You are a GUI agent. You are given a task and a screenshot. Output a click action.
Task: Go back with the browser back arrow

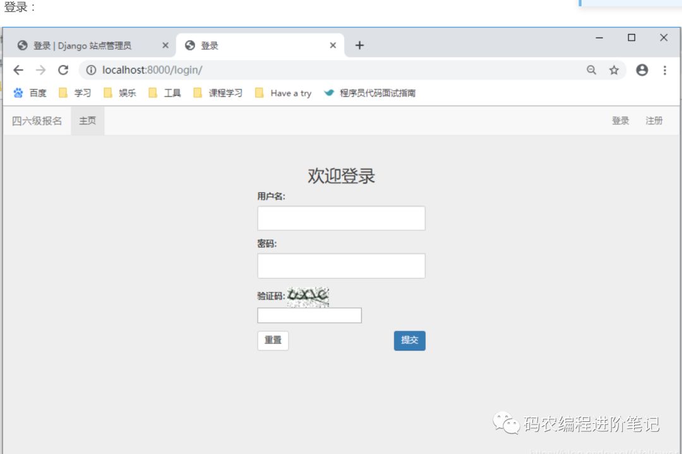click(18, 70)
